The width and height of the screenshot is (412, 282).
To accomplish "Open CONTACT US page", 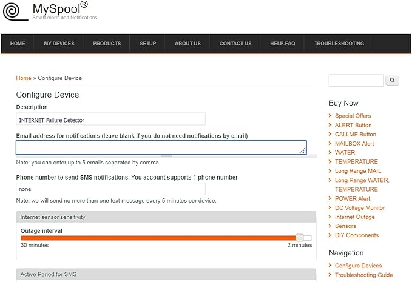I will pyautogui.click(x=235, y=44).
